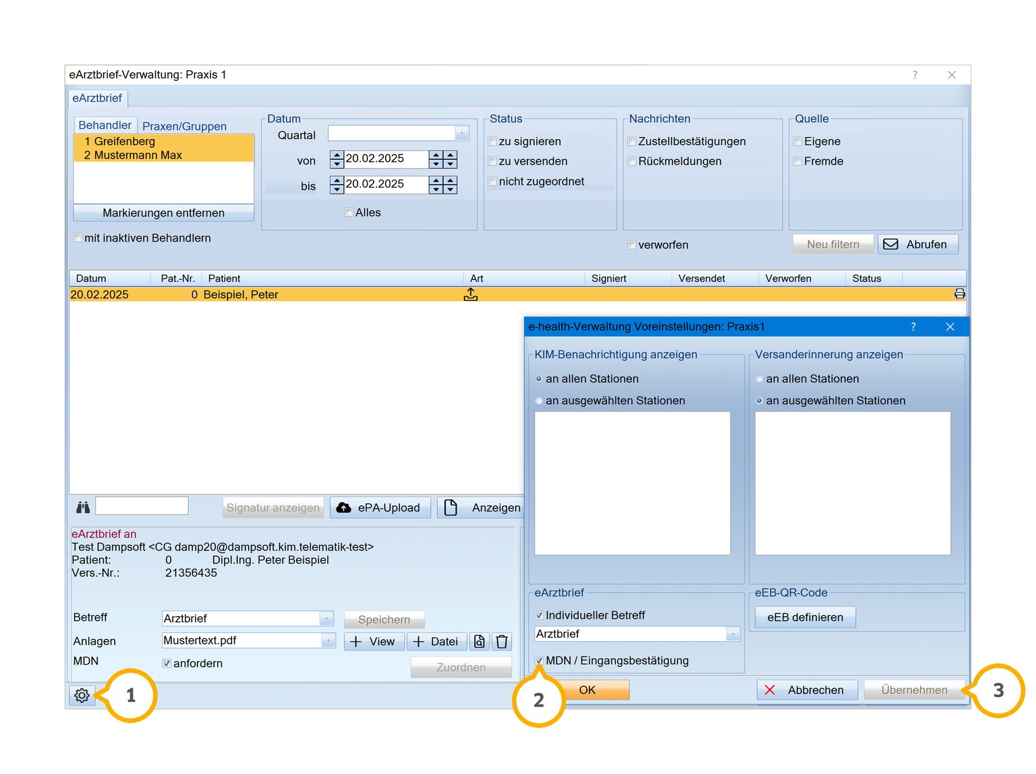The height and width of the screenshot is (774, 1036).
Task: Click the search input field
Action: pos(142,506)
